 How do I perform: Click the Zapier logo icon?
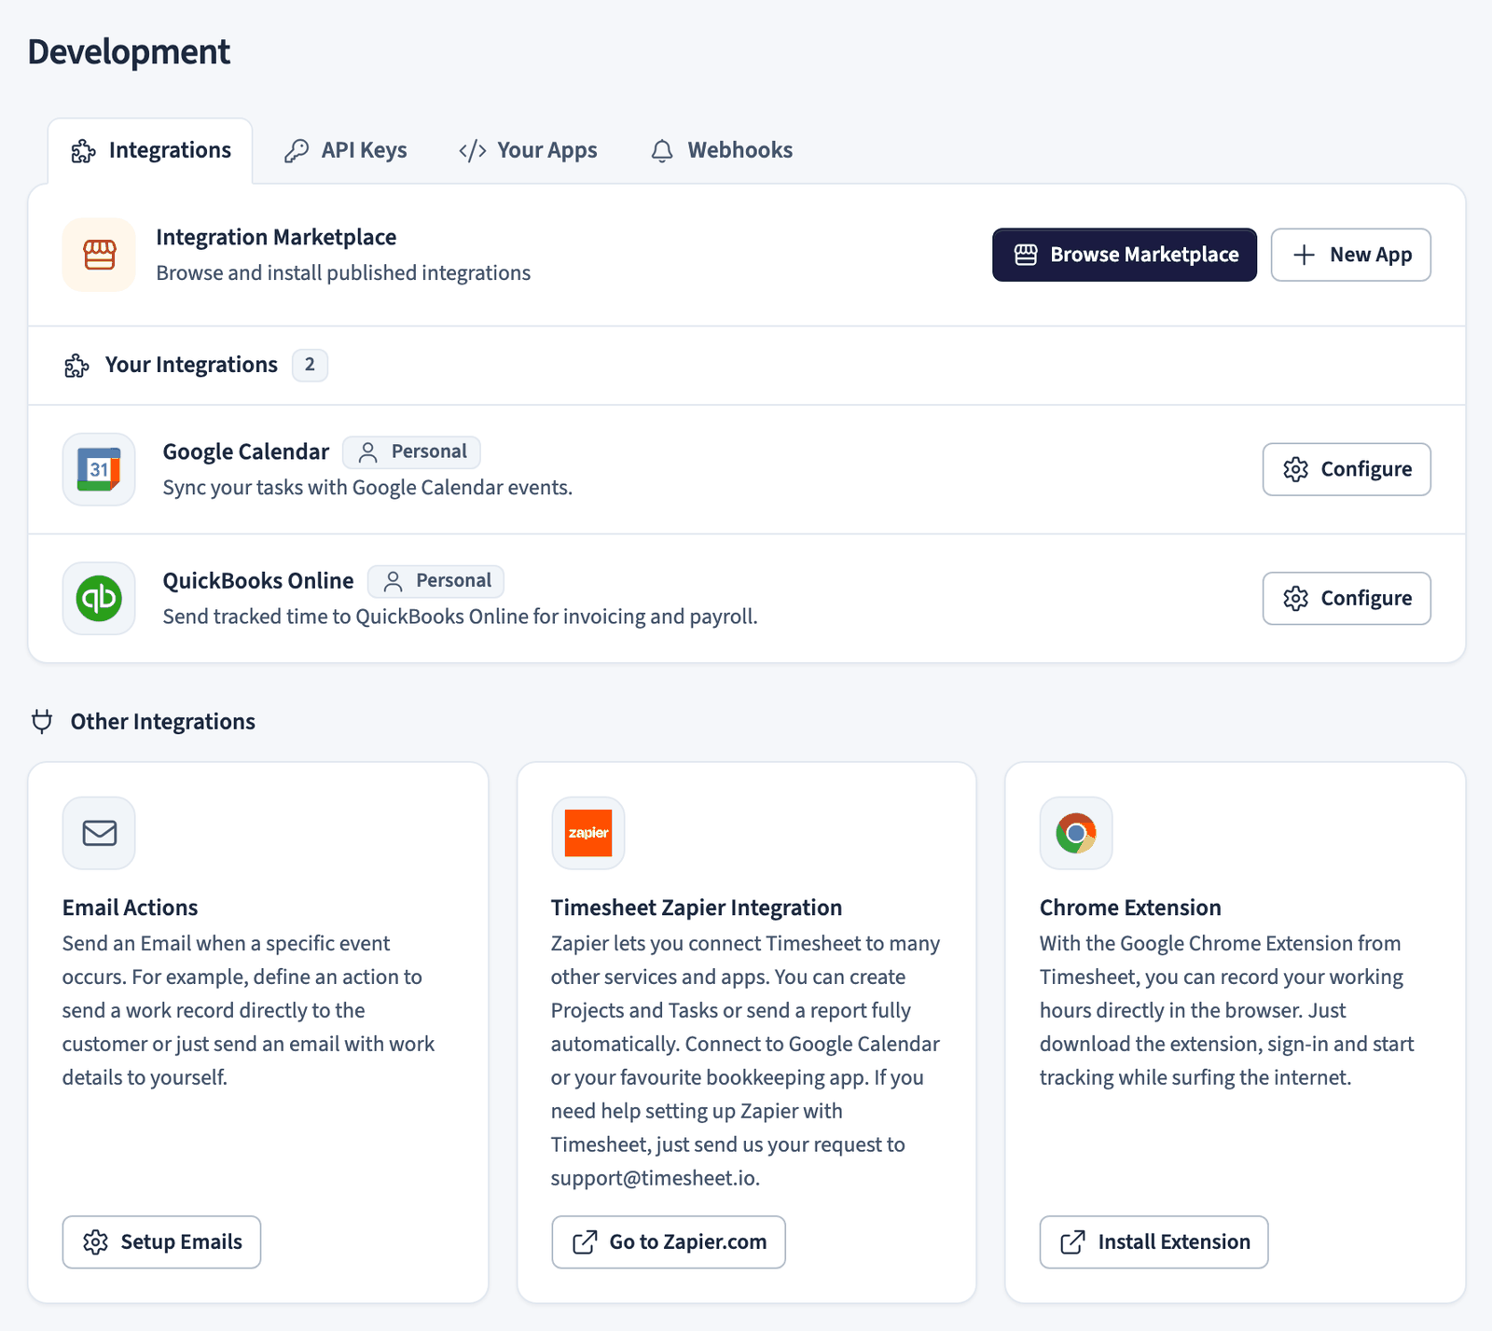coord(588,833)
